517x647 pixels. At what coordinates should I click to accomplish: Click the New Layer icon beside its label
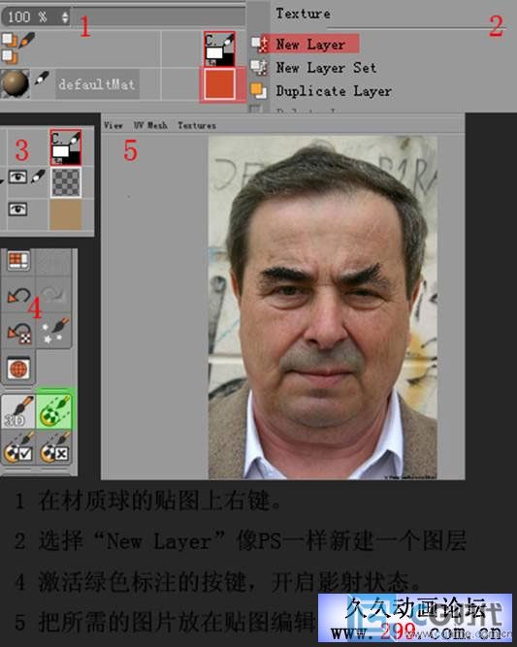[x=259, y=44]
